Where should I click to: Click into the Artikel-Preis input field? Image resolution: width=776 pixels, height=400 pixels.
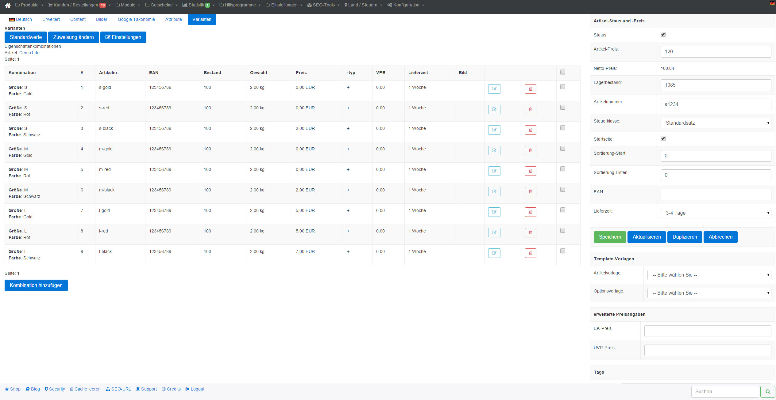(716, 52)
